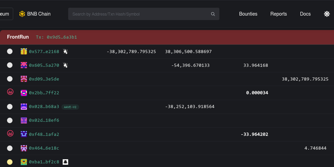Open address link 0xf48…1afa2
The image size is (334, 167).
44,134
